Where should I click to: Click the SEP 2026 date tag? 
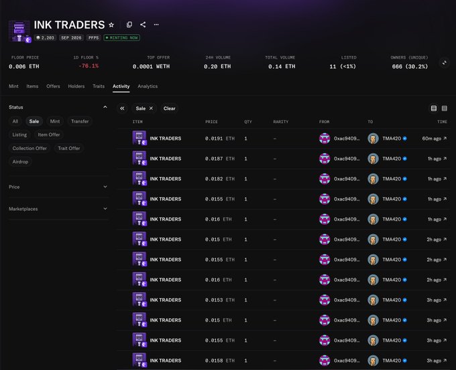click(x=71, y=37)
